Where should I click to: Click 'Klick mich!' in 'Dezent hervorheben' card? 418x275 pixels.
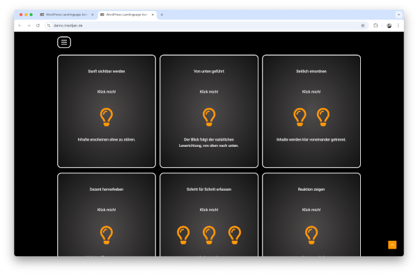coord(107,210)
